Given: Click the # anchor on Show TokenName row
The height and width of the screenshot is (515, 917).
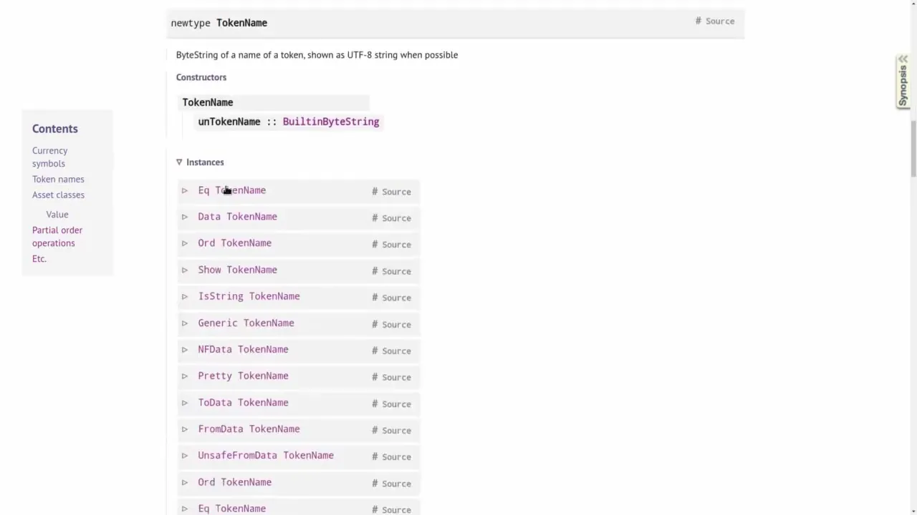Looking at the screenshot, I should [375, 271].
